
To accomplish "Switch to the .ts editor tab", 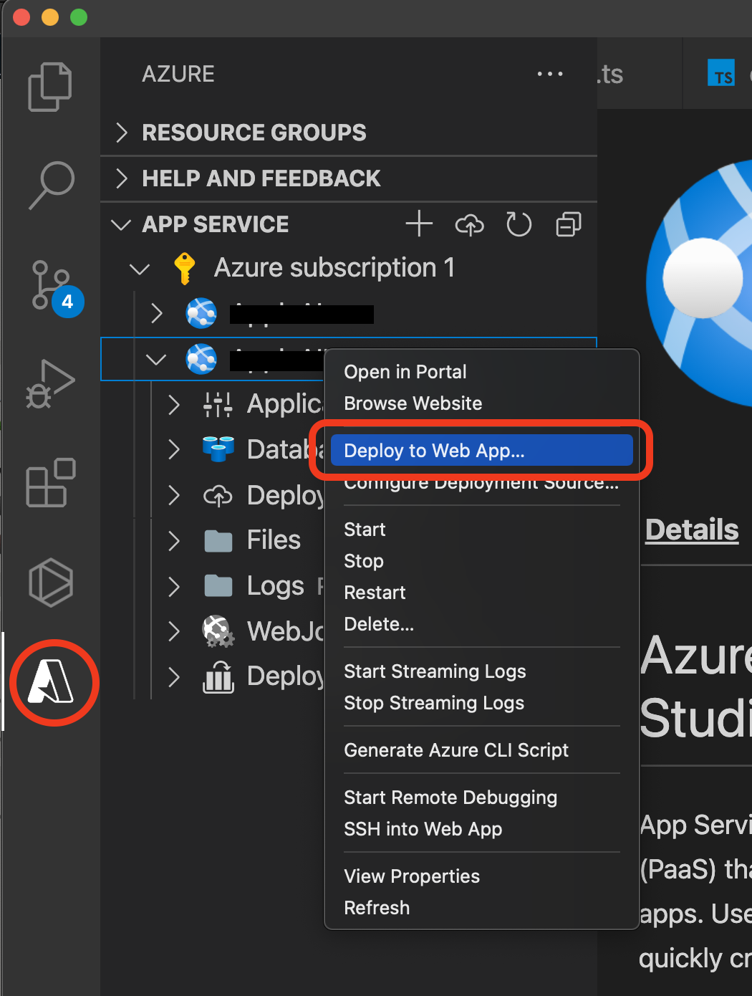I will tap(640, 73).
